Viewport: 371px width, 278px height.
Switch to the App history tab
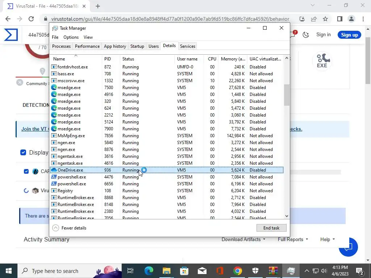115,46
